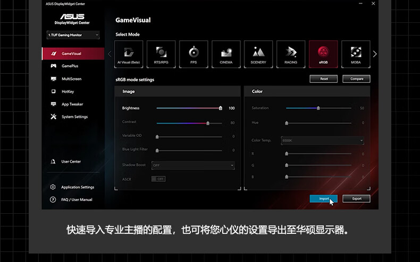Screen dimensions: 420x262
Task: Select the sRGB mode icon
Action: (x=323, y=54)
